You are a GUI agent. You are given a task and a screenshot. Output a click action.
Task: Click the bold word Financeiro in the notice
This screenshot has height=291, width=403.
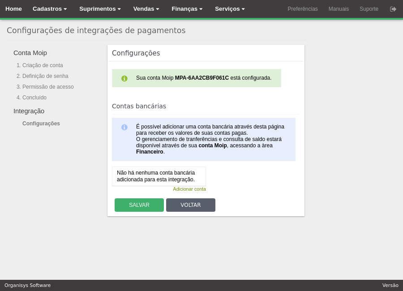[x=150, y=152]
